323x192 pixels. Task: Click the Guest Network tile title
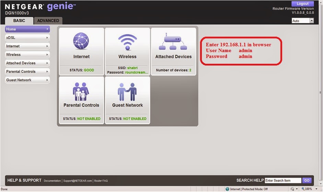(x=127, y=105)
